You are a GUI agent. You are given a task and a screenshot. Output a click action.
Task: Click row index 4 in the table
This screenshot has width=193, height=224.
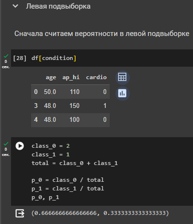click(36, 119)
